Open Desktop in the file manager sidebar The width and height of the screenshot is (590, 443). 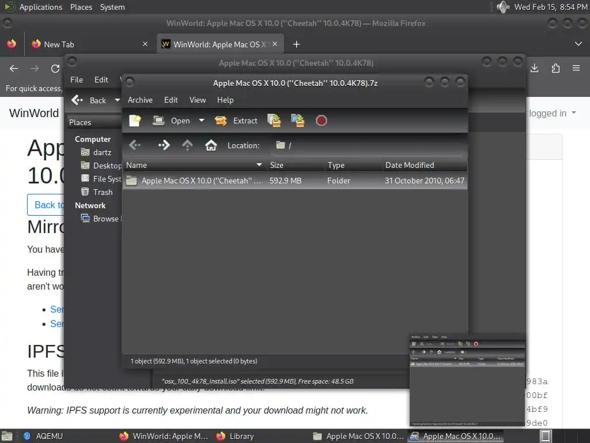[101, 166]
